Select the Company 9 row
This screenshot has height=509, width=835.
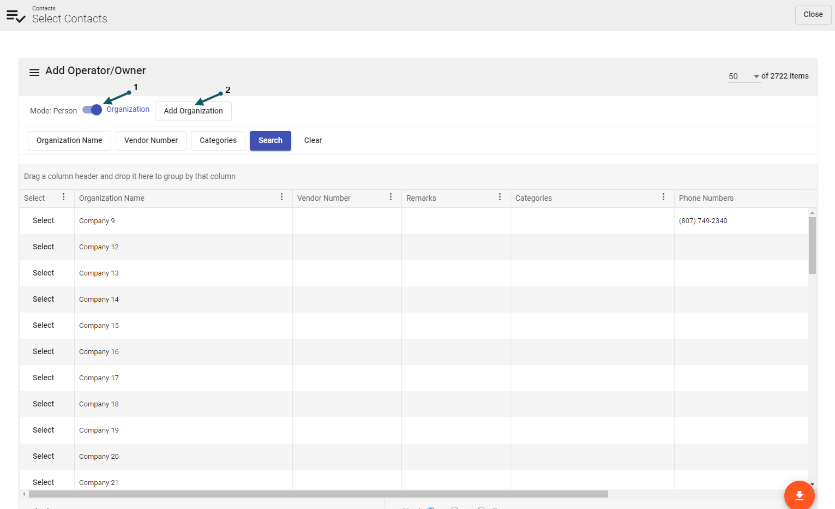(43, 220)
